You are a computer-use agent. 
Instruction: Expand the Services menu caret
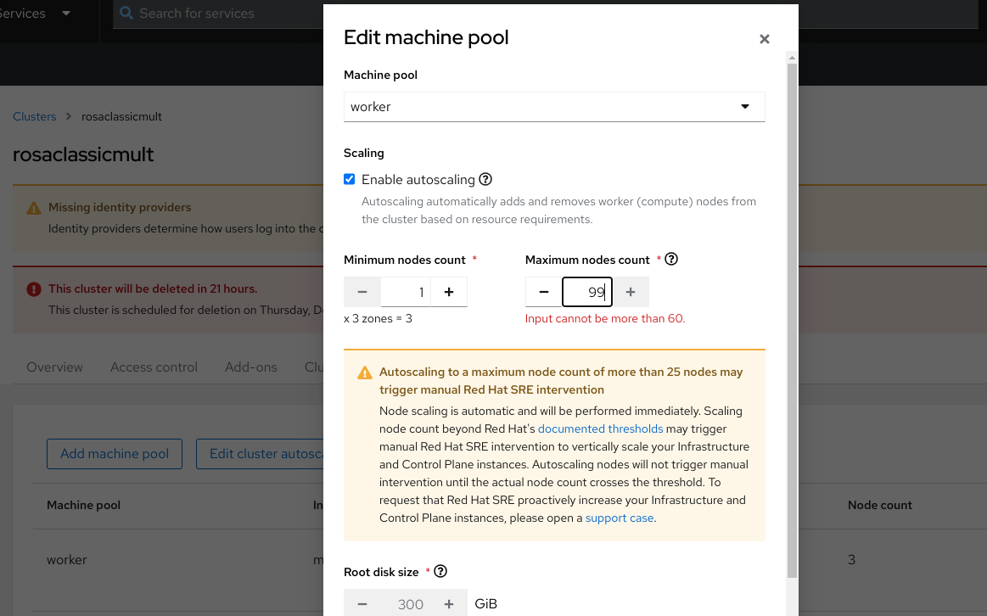click(x=67, y=14)
